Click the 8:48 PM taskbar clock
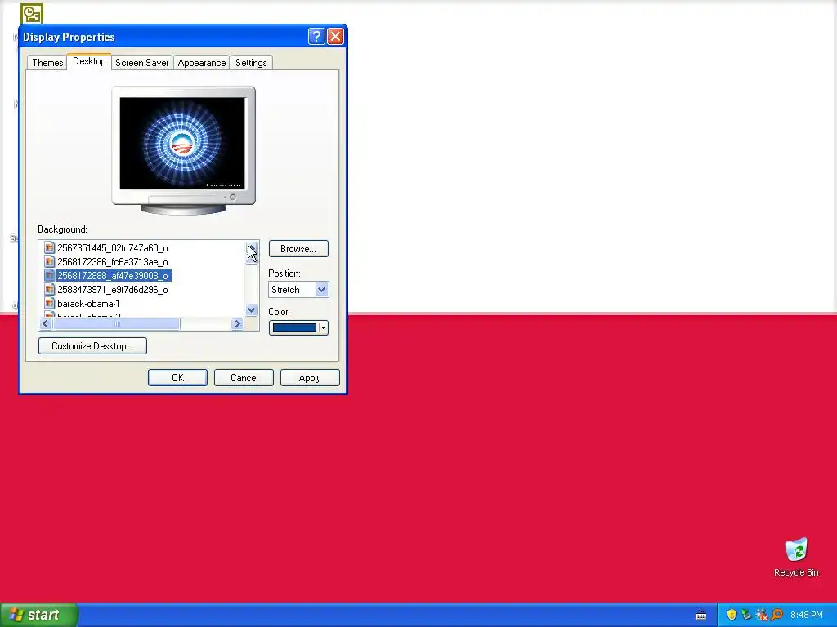This screenshot has width=837, height=627. pos(807,615)
